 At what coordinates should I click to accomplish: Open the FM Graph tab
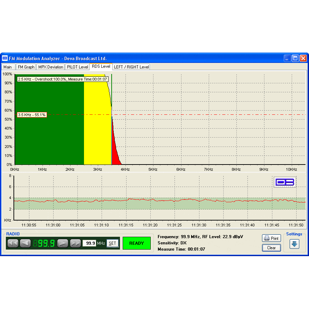26,67
